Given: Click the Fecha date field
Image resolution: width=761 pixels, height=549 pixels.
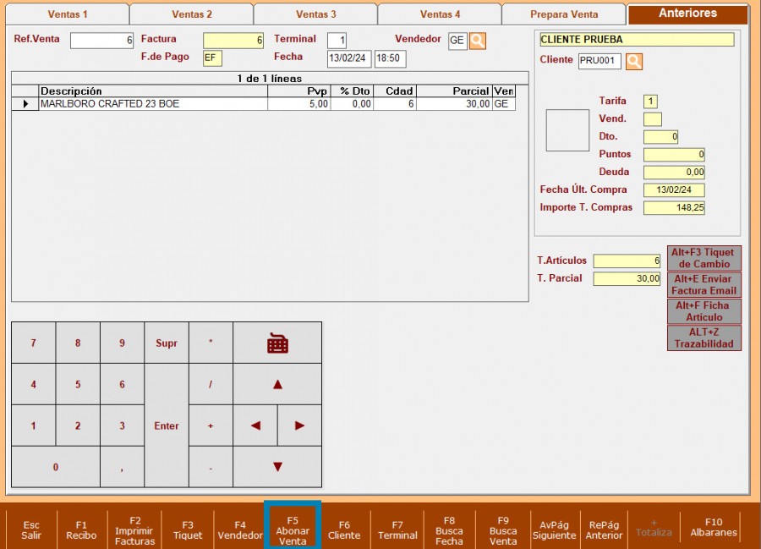Looking at the screenshot, I should [x=348, y=58].
